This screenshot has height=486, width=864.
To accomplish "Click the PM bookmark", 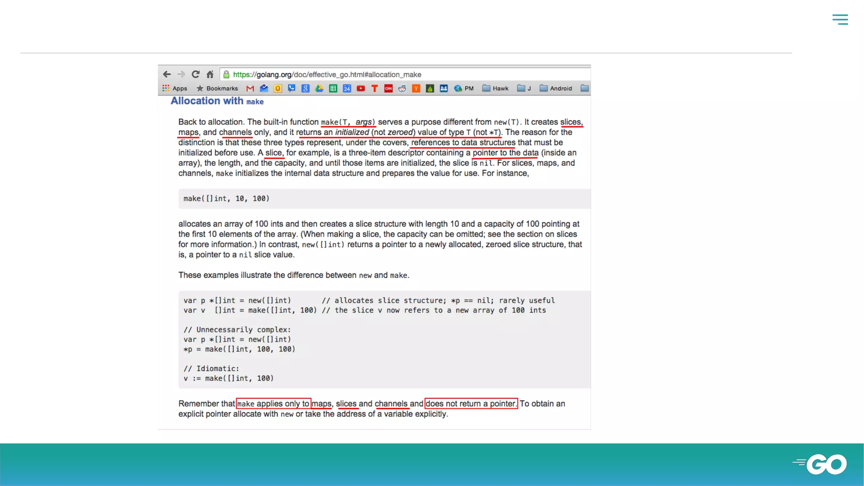I will point(464,89).
